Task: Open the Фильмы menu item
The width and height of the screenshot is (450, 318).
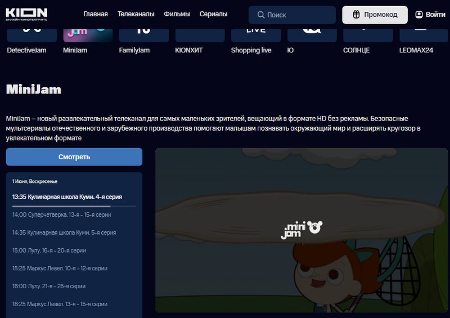Action: coord(177,15)
